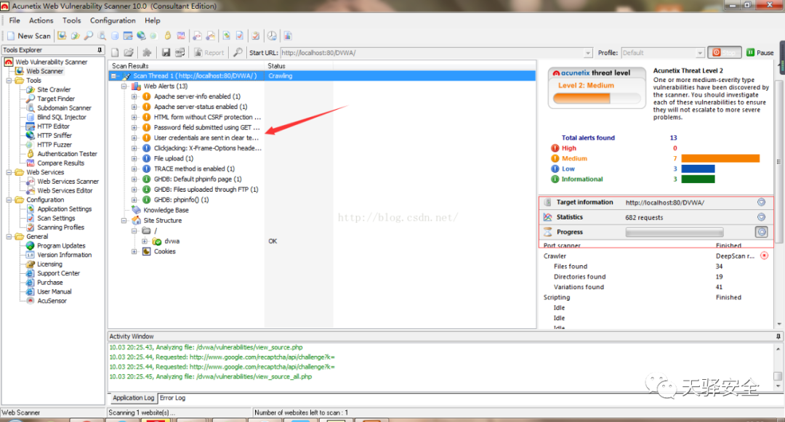This screenshot has height=422, width=785.
Task: Click the open folder icon in scan toolbar
Action: click(129, 52)
